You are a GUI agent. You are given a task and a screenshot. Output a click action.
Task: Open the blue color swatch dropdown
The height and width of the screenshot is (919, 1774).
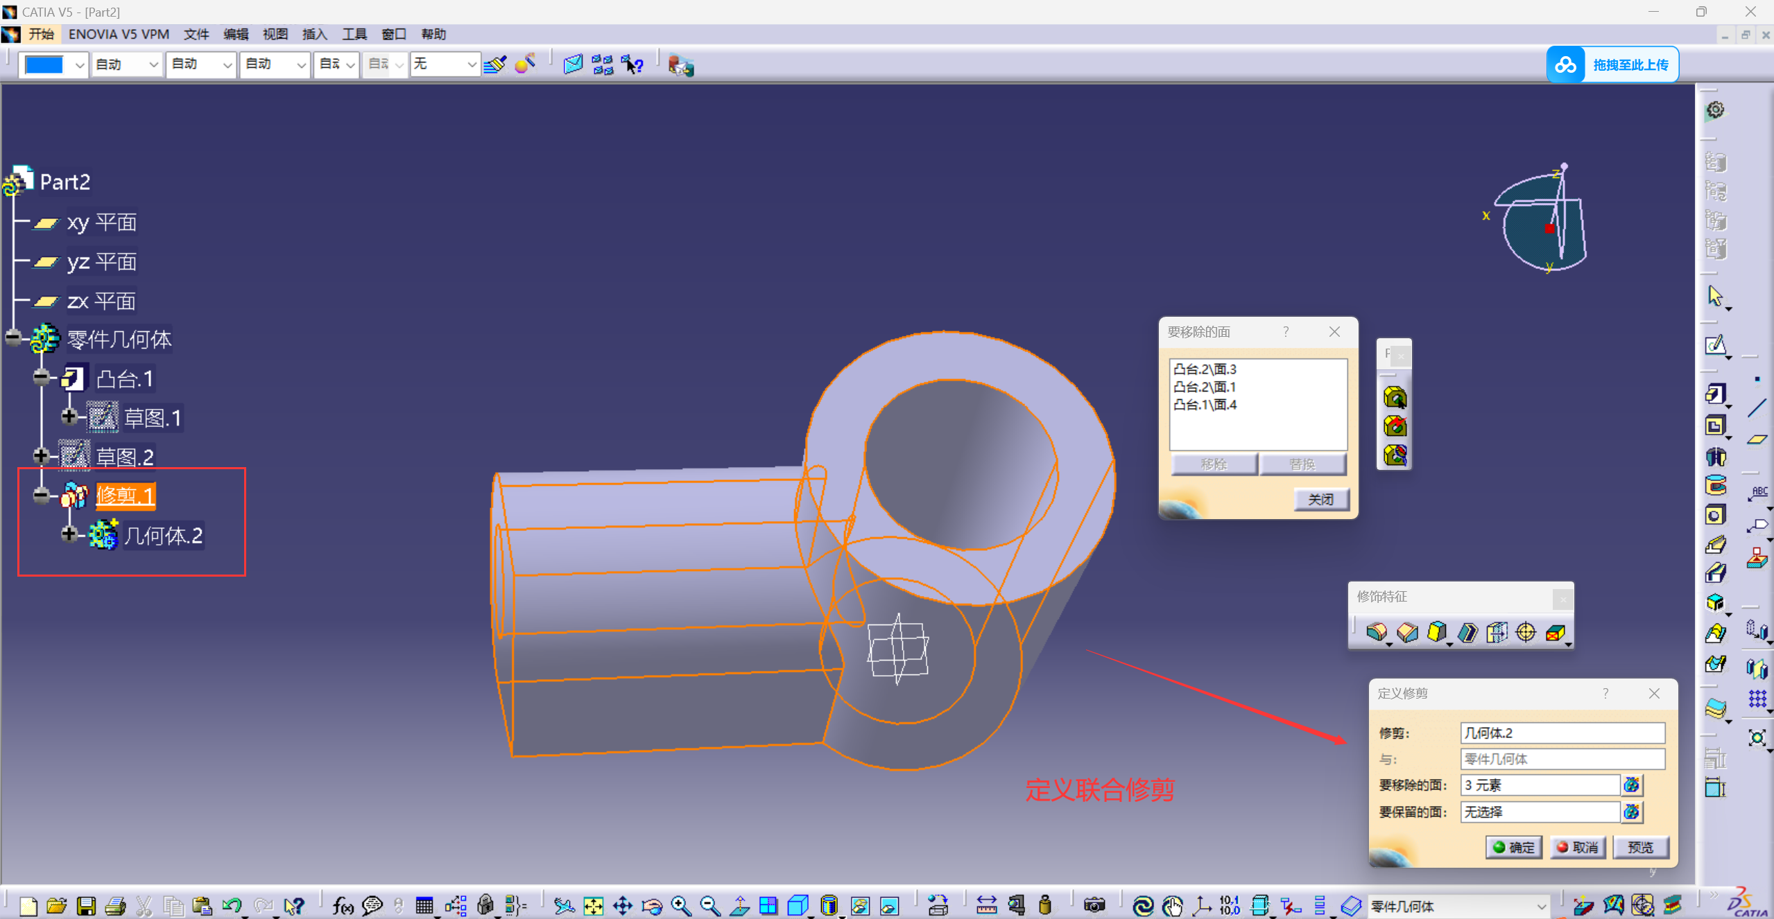(79, 65)
